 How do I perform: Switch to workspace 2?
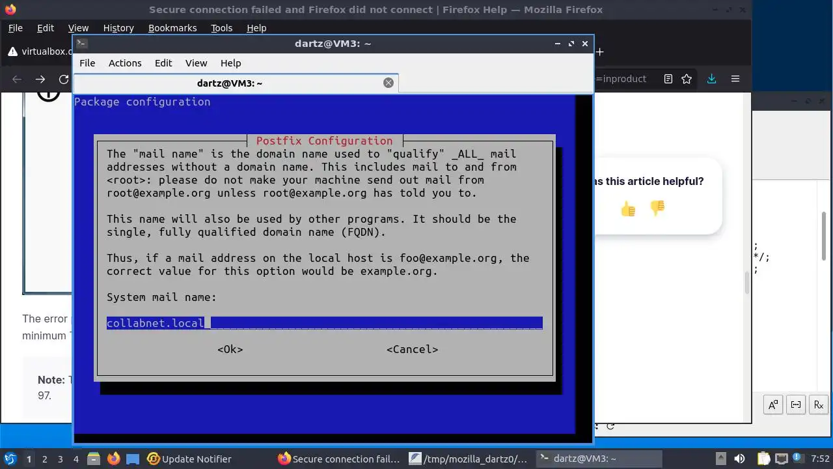(x=45, y=459)
